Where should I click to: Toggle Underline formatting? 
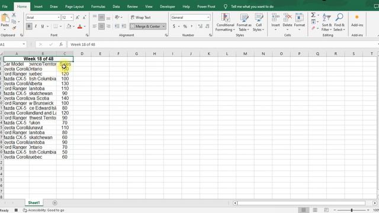pyautogui.click(x=43, y=26)
